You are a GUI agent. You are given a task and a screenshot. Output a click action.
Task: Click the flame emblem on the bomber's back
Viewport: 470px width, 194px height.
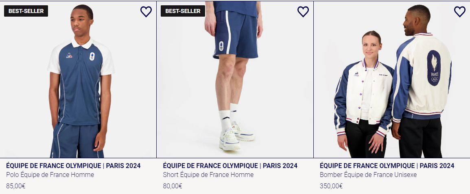point(434,68)
